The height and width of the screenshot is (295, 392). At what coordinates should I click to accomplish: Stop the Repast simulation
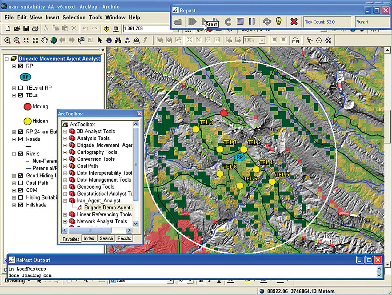point(240,21)
